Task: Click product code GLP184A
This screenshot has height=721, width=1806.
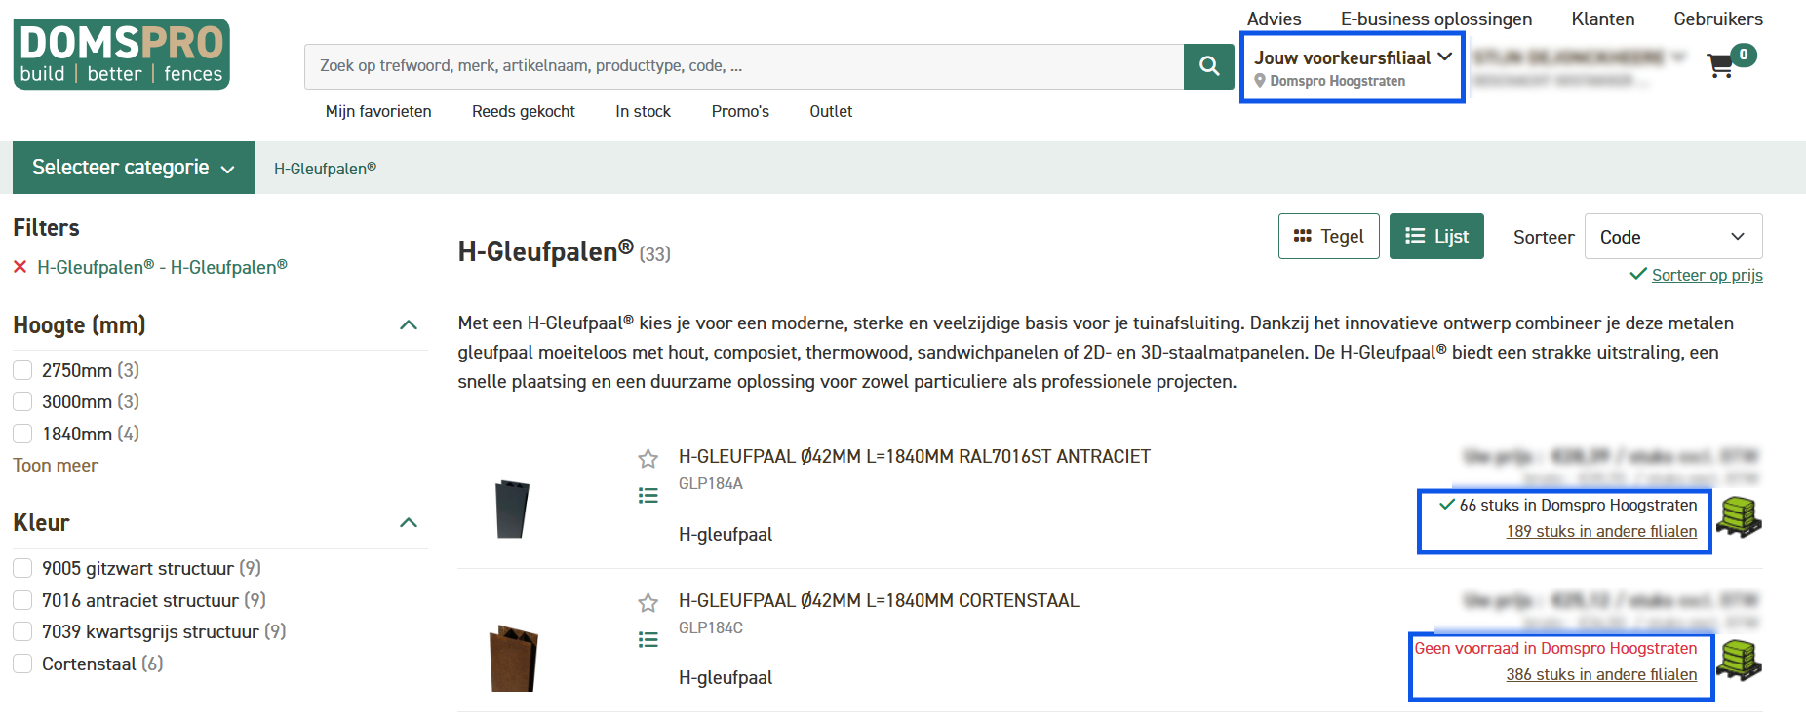Action: 711,484
